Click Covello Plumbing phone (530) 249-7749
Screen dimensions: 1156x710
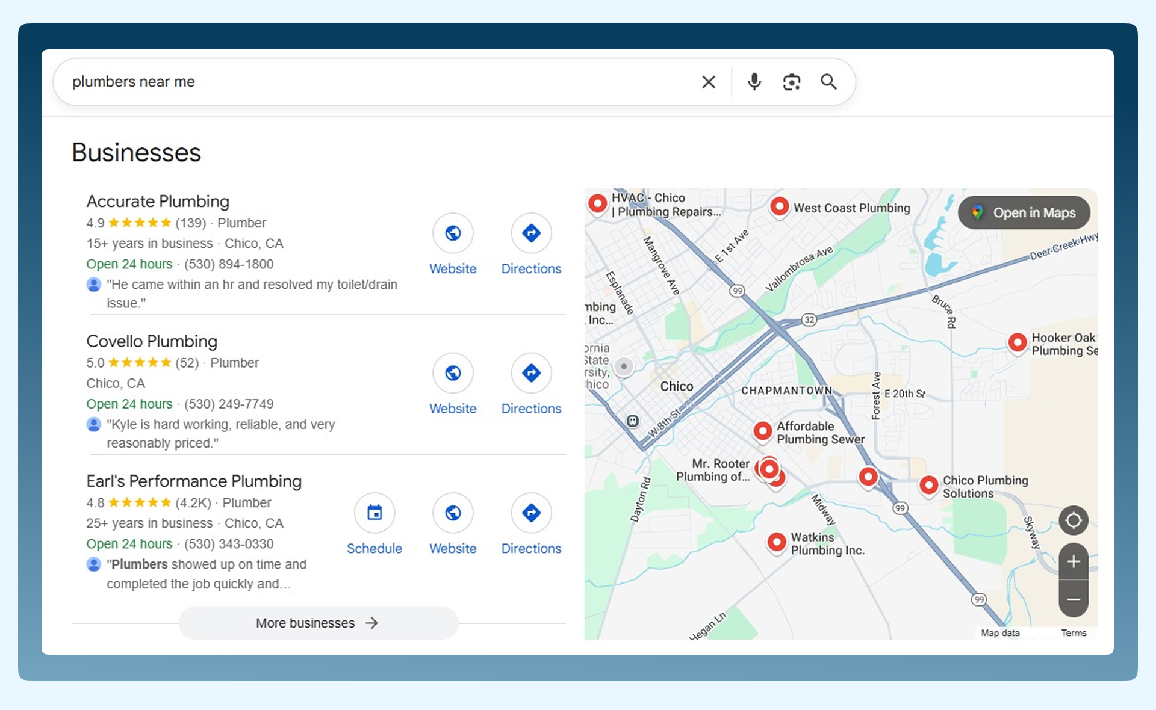pyautogui.click(x=229, y=404)
